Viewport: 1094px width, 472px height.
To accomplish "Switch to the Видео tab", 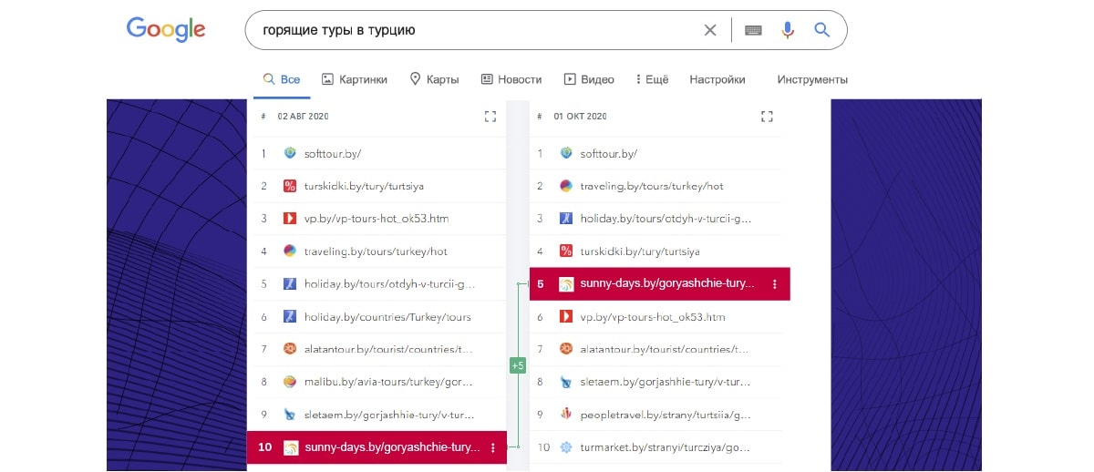I will [x=589, y=79].
